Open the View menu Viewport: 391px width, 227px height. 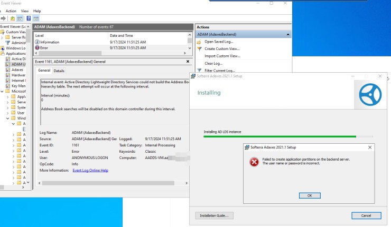click(25, 11)
